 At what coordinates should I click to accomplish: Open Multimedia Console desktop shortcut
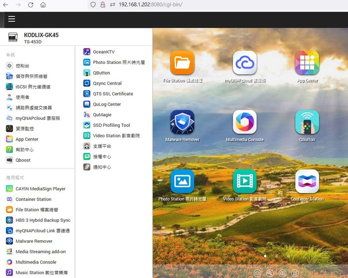coord(245,122)
